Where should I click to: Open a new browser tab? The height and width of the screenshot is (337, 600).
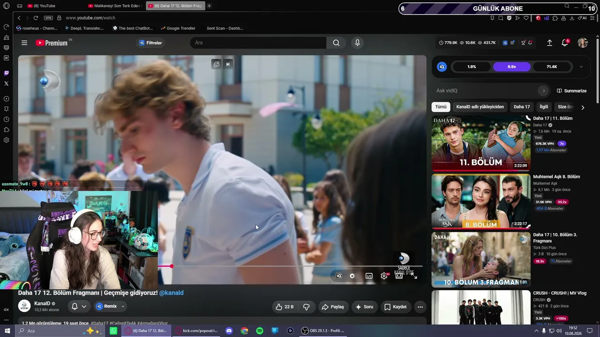pos(209,6)
